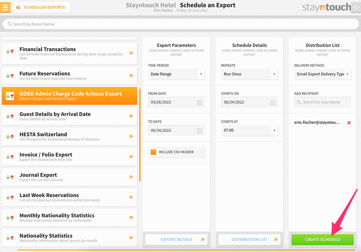Open calendar icon for From Date
Screen dimensions: 361x252
pos(200,103)
